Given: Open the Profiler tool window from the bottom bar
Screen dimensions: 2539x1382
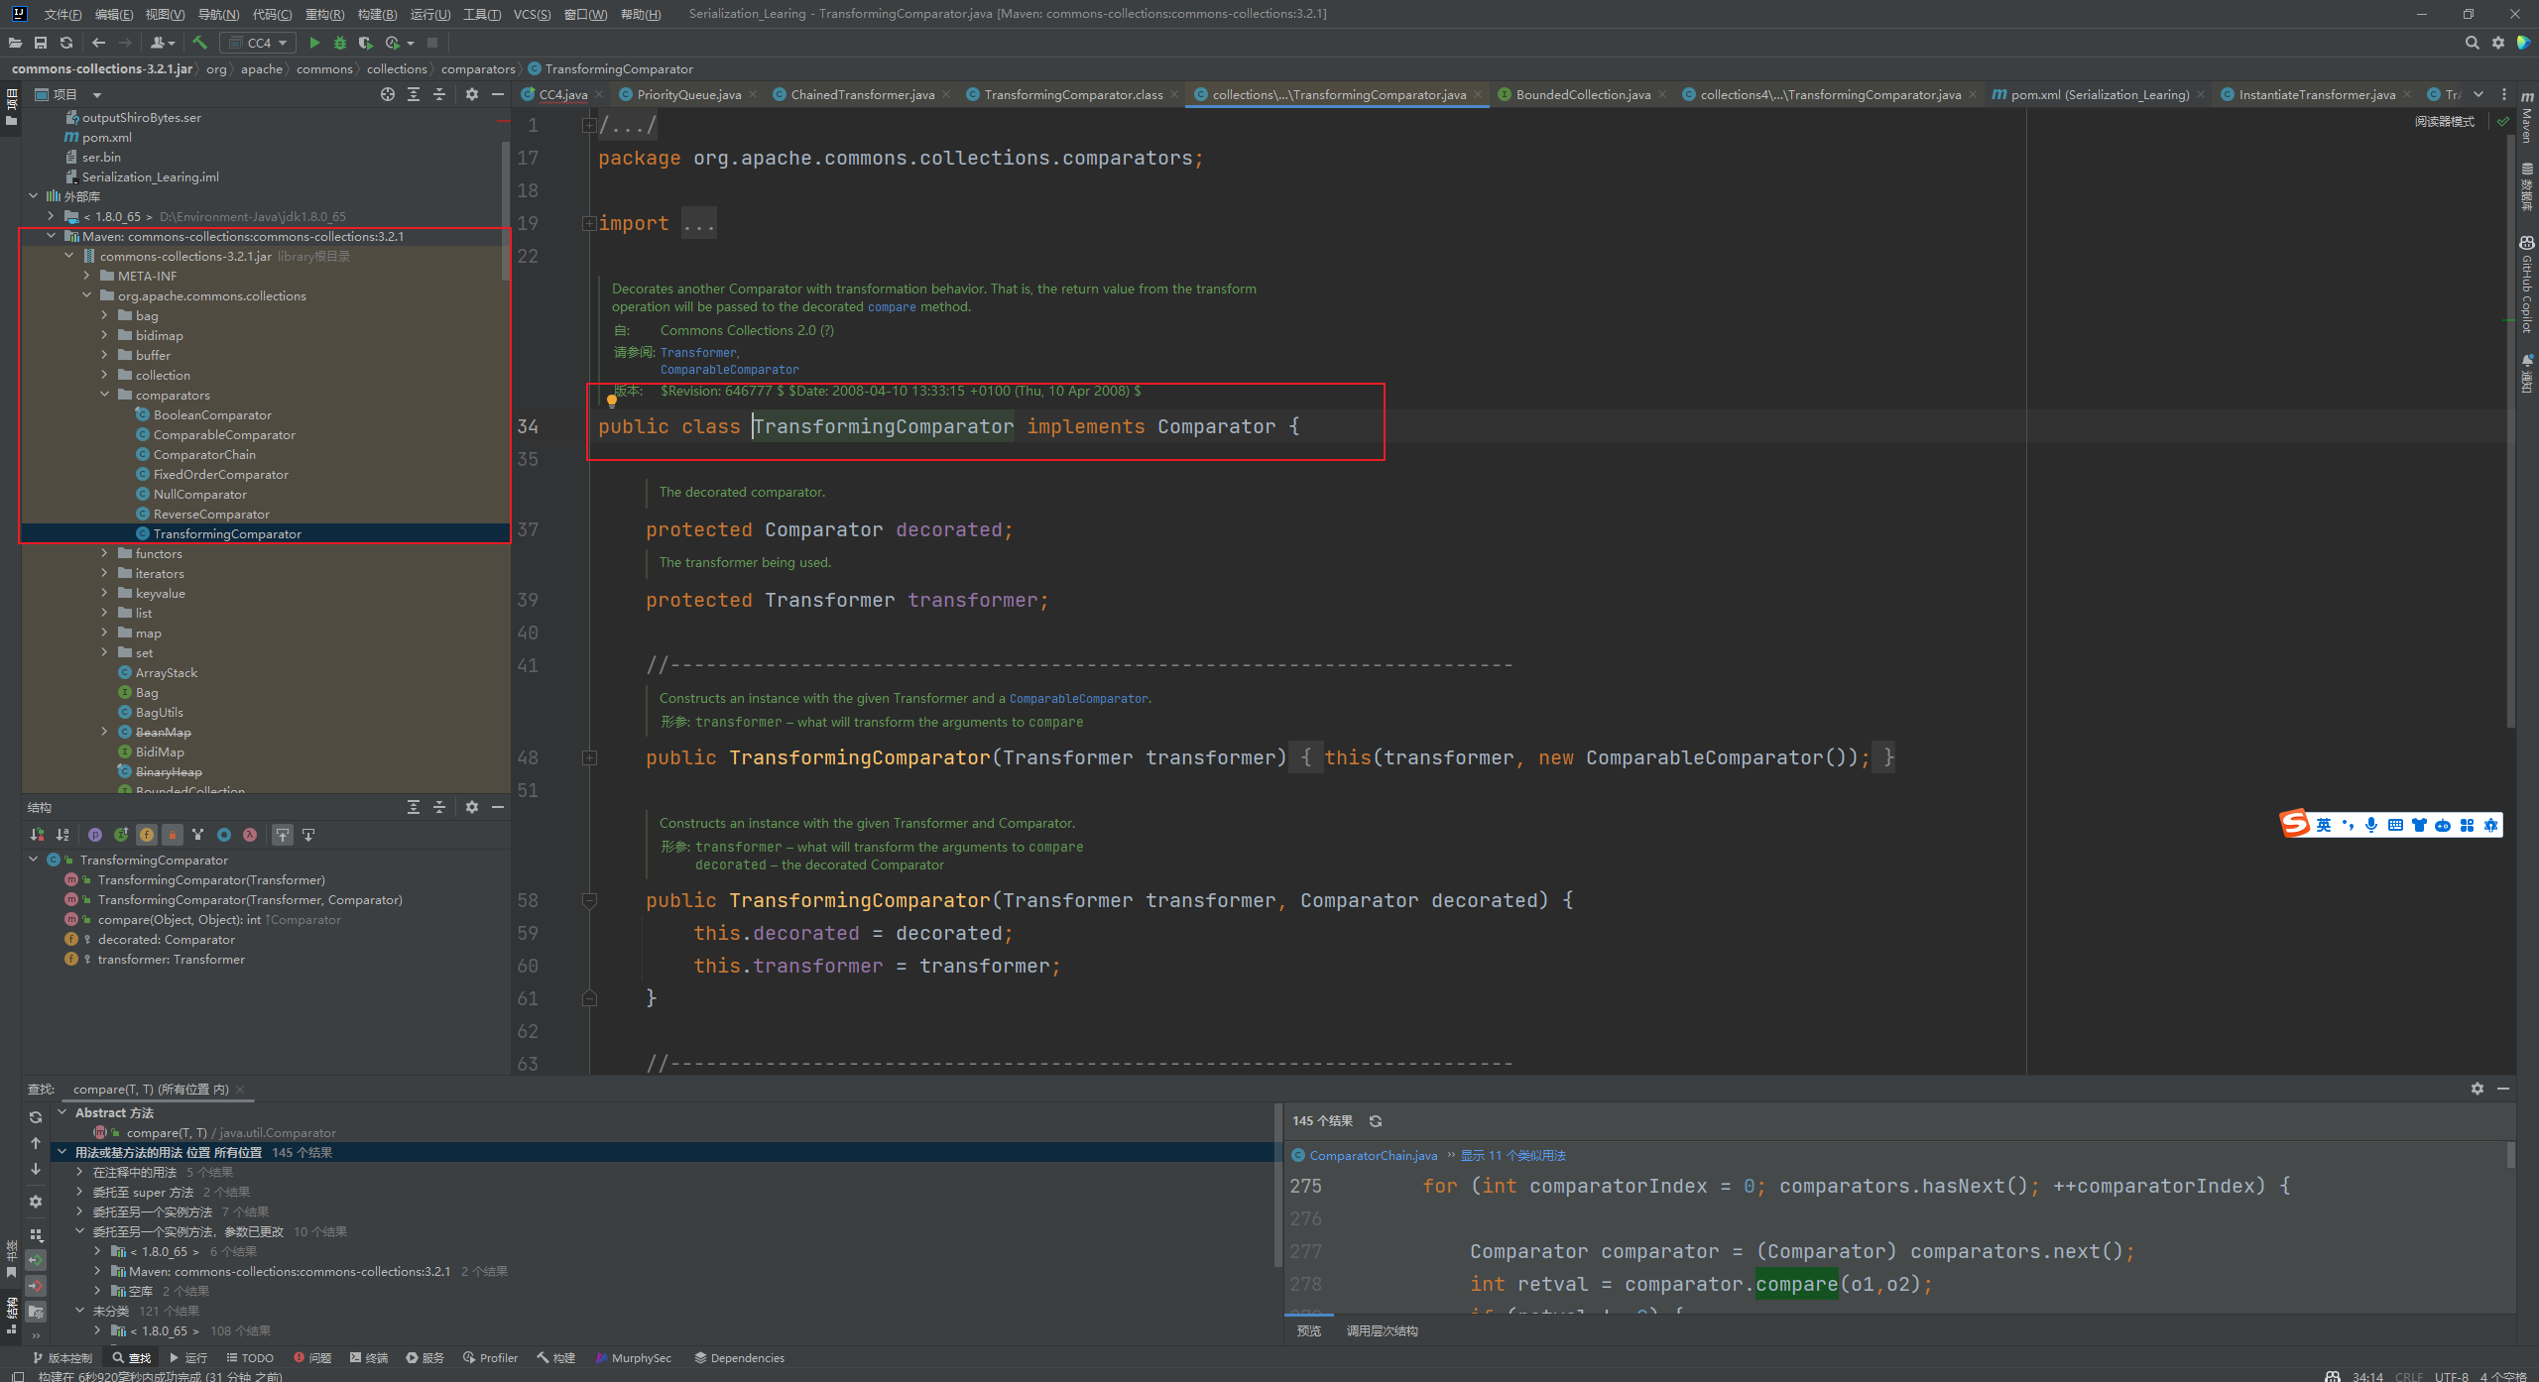Looking at the screenshot, I should coord(490,1357).
